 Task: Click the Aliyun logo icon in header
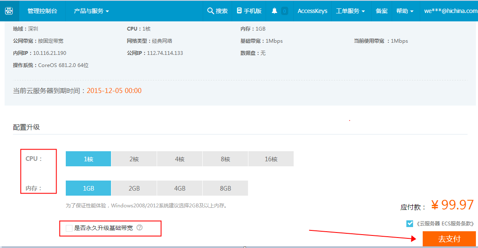point(9,11)
